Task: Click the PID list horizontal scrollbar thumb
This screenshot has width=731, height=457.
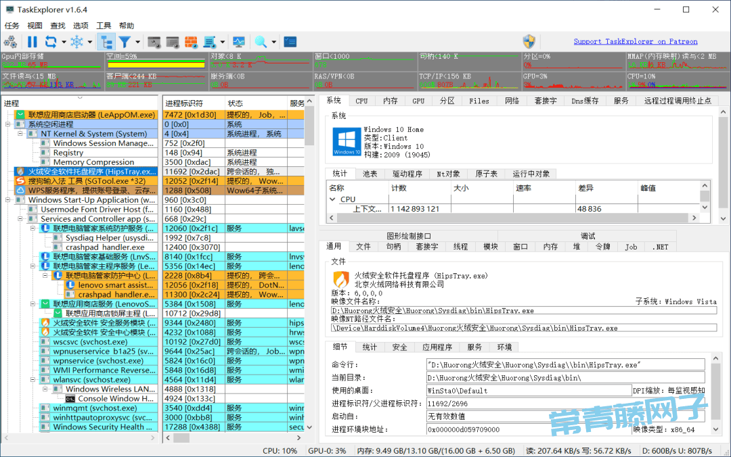Action: click(182, 438)
